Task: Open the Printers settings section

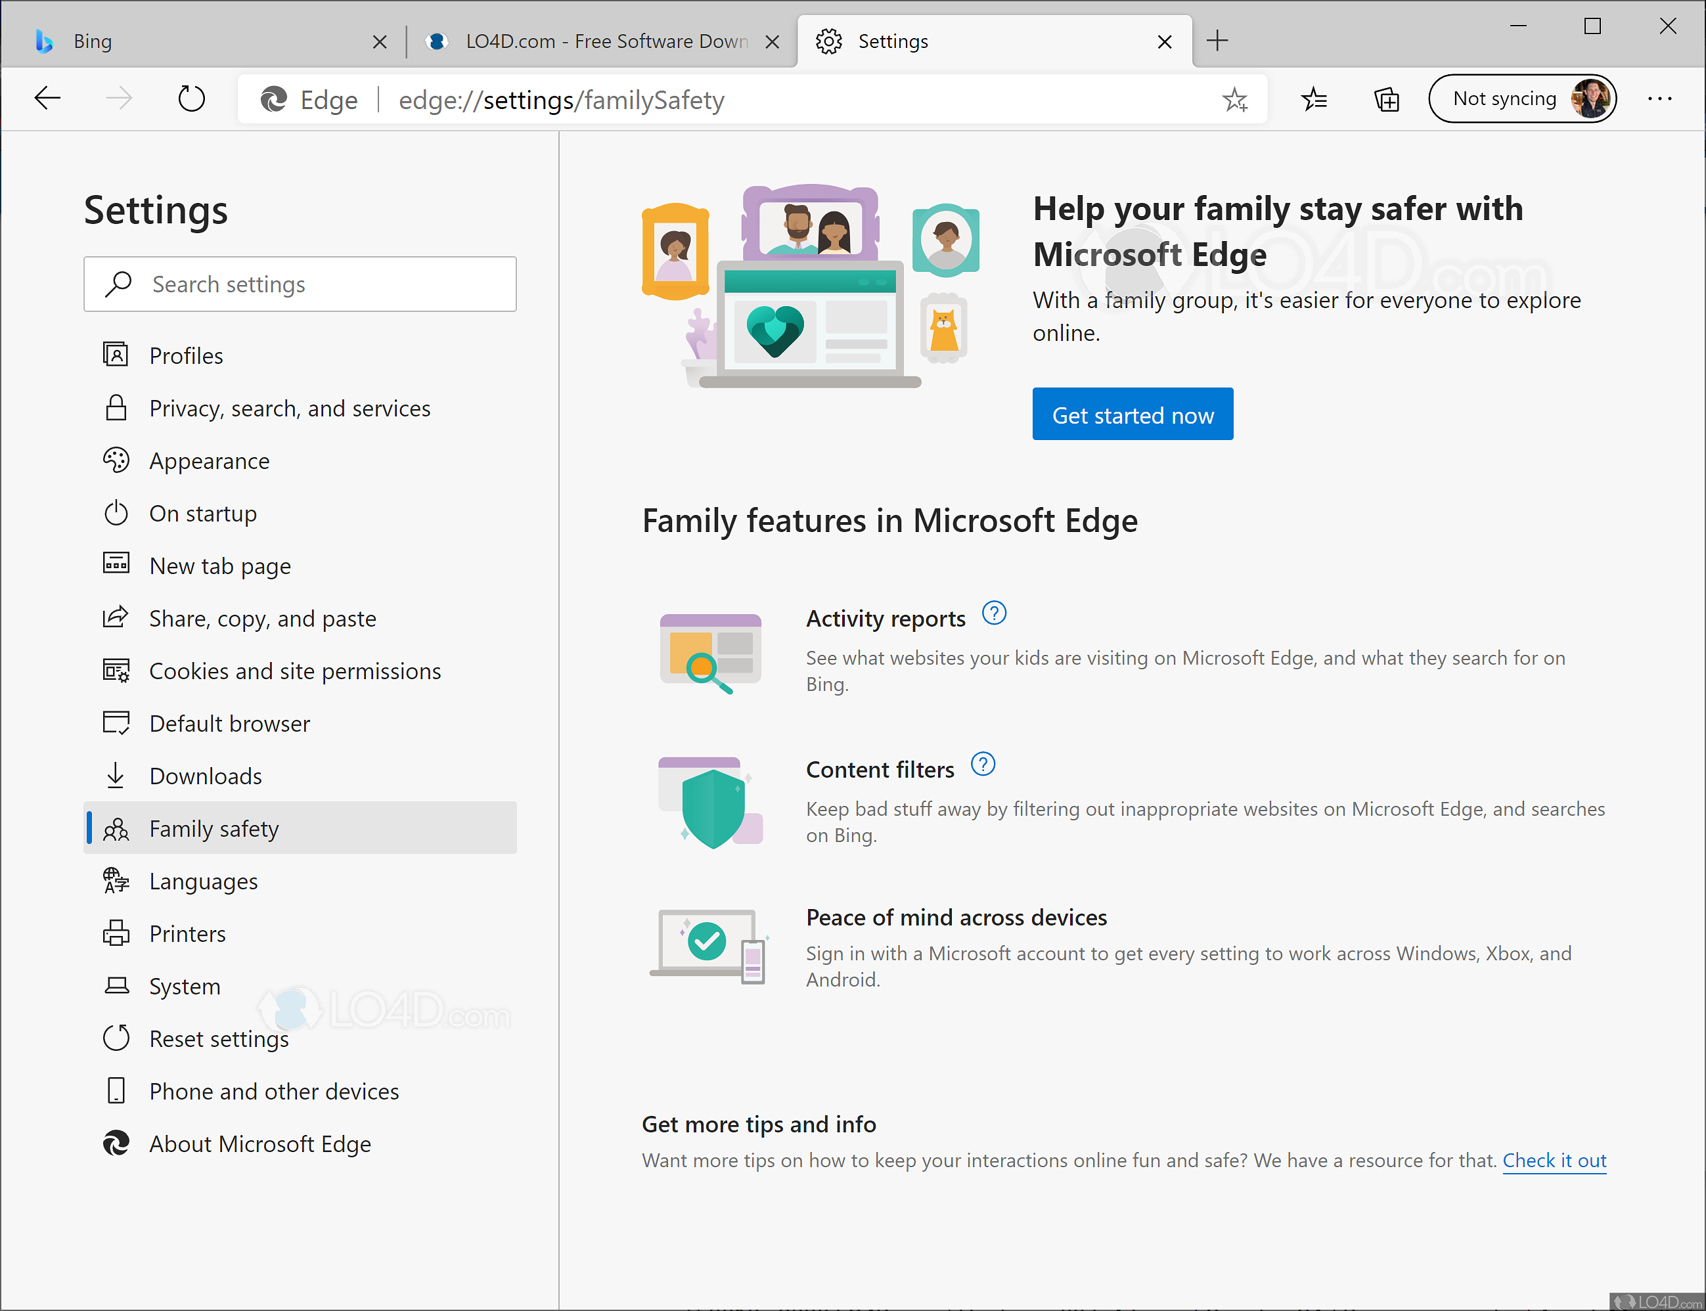Action: (187, 933)
